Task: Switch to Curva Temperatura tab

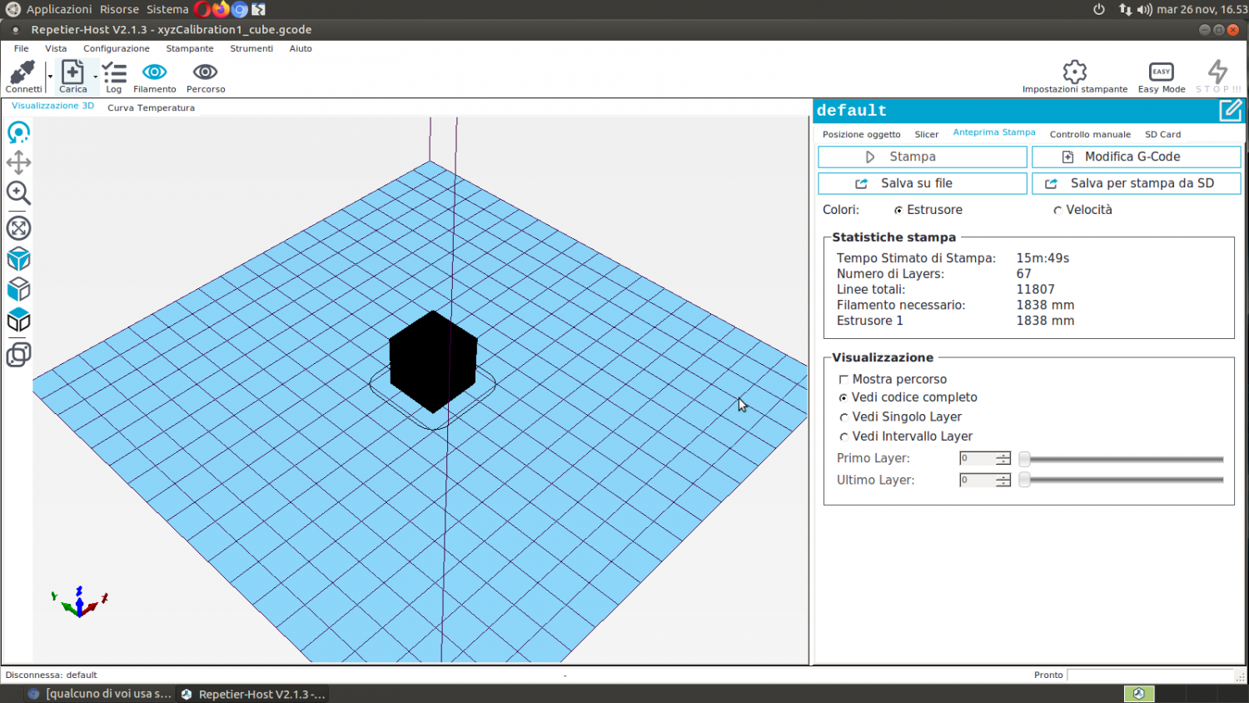Action: click(151, 107)
